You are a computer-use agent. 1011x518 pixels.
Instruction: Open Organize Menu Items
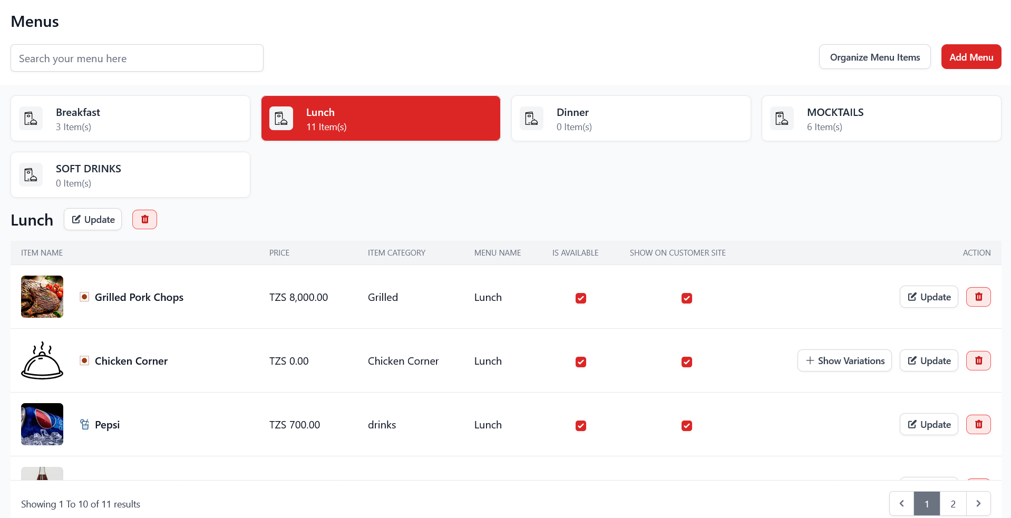click(x=874, y=57)
